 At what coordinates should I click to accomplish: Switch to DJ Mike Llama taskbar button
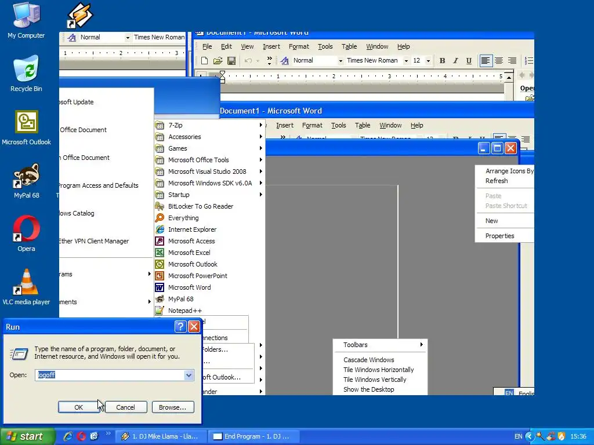tap(161, 436)
